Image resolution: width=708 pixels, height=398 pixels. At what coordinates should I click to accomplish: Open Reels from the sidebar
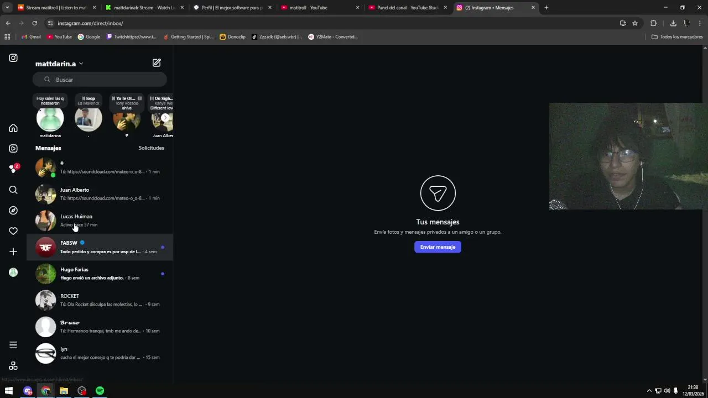click(x=13, y=149)
